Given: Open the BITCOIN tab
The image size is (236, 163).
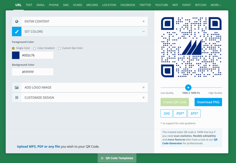Looking at the screenshot, I should (x=201, y=5).
